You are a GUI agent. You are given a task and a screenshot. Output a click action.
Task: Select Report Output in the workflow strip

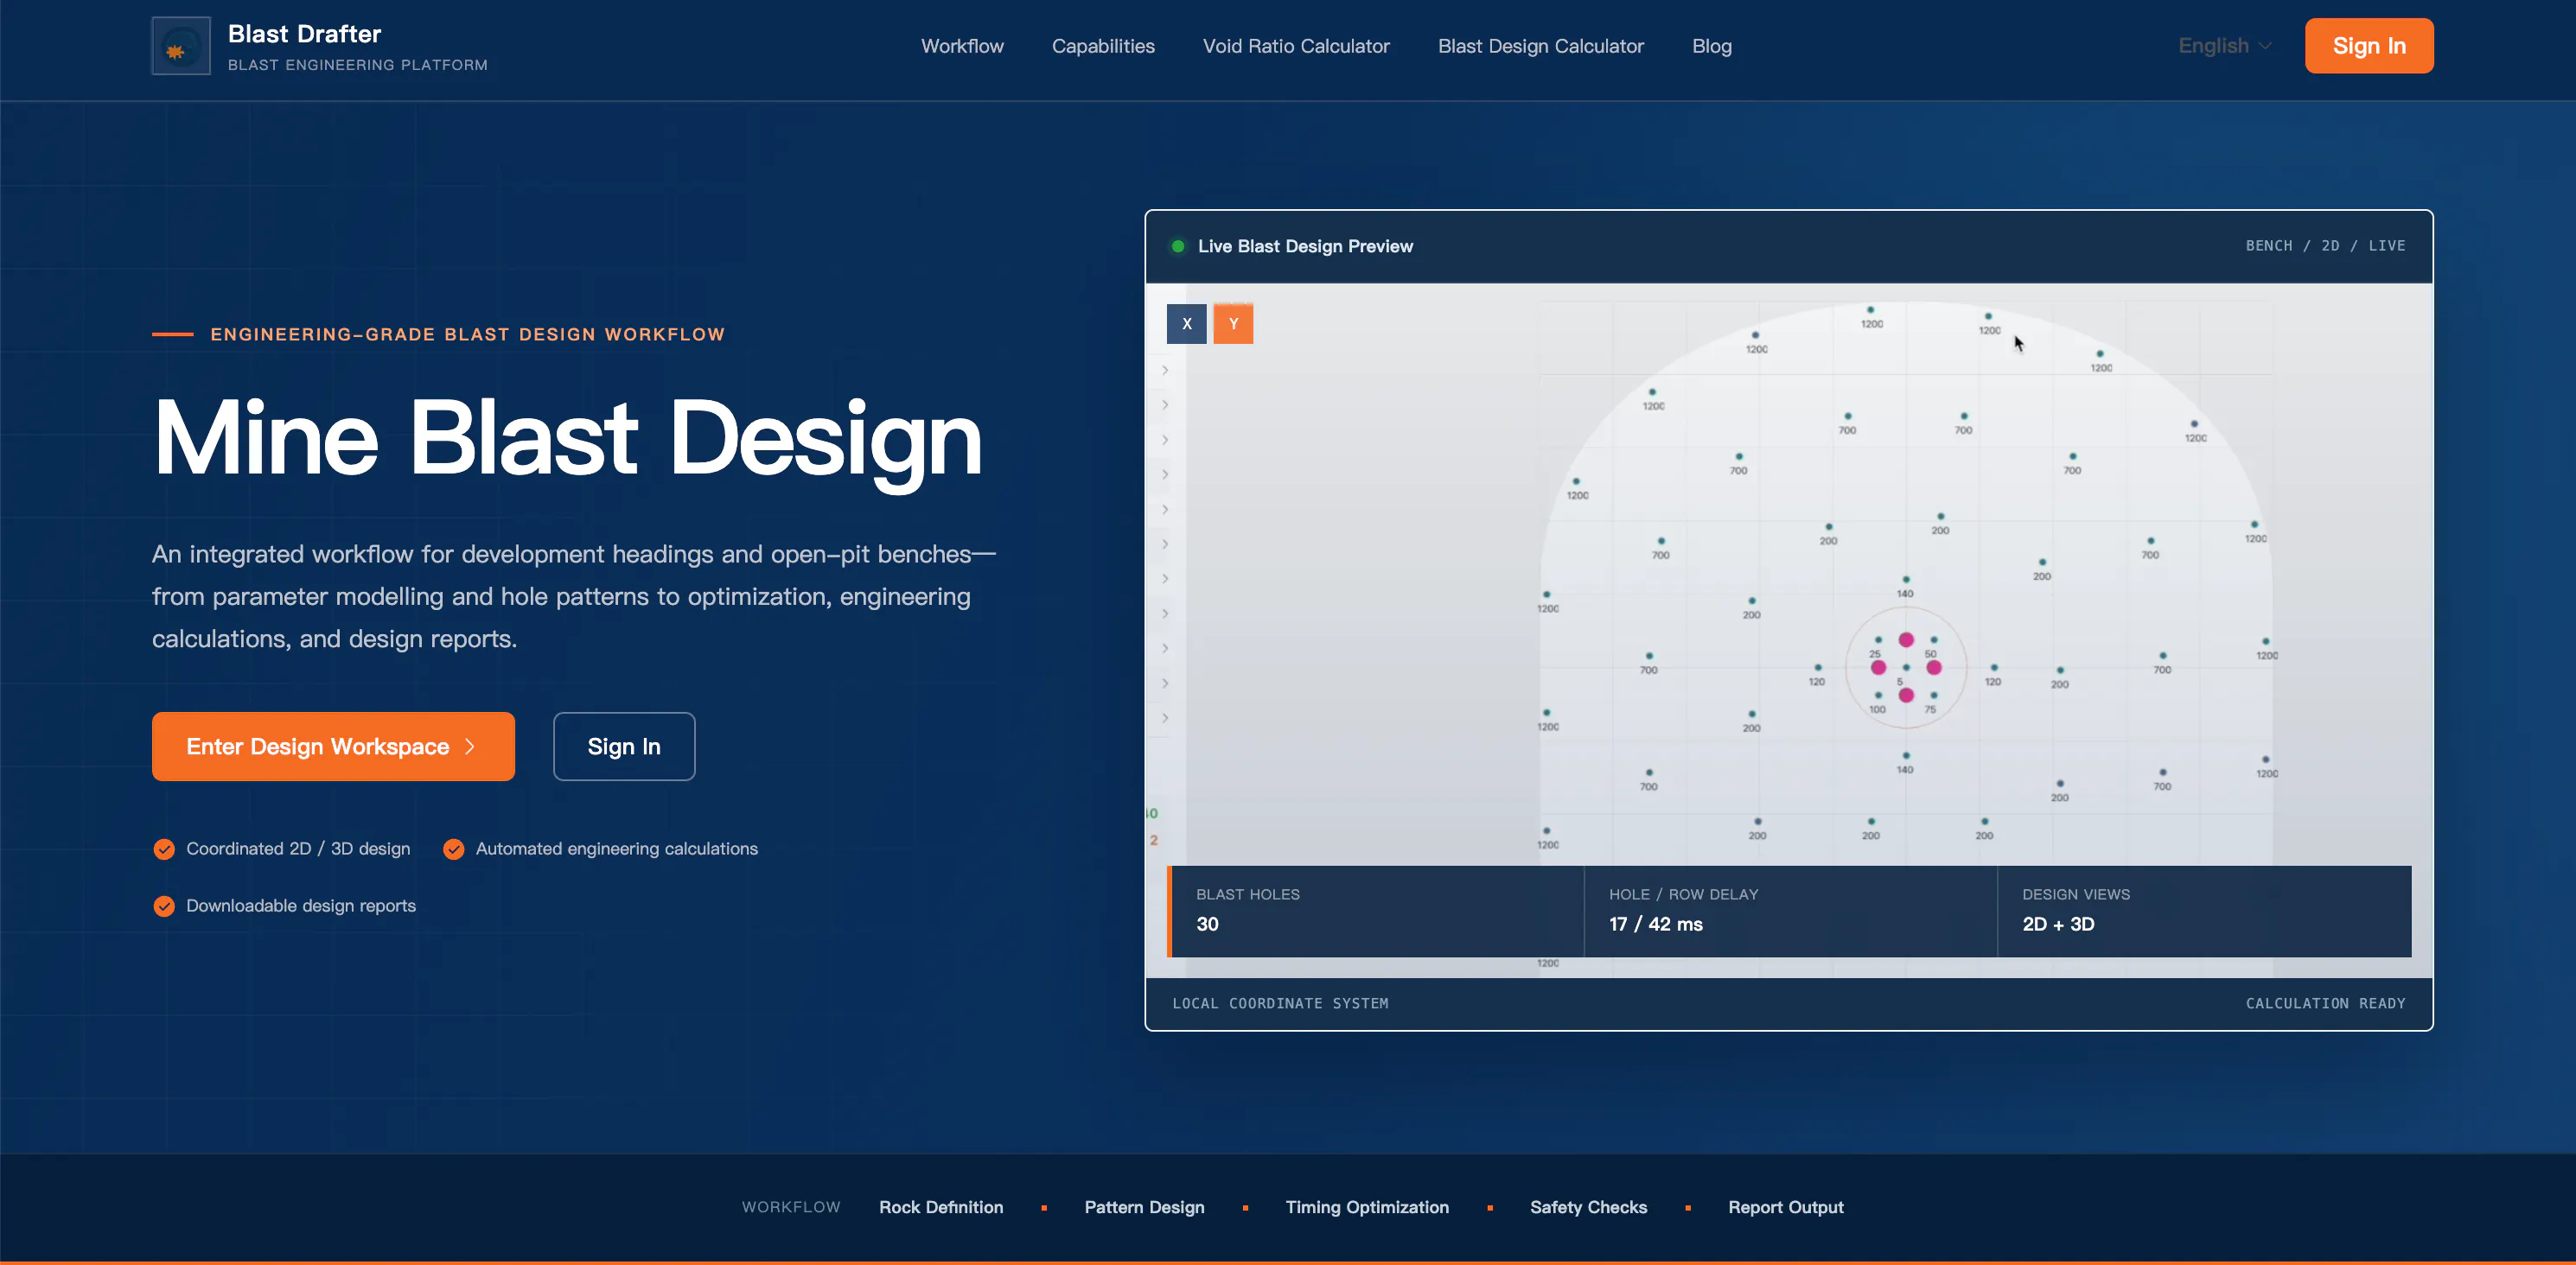(1786, 1207)
